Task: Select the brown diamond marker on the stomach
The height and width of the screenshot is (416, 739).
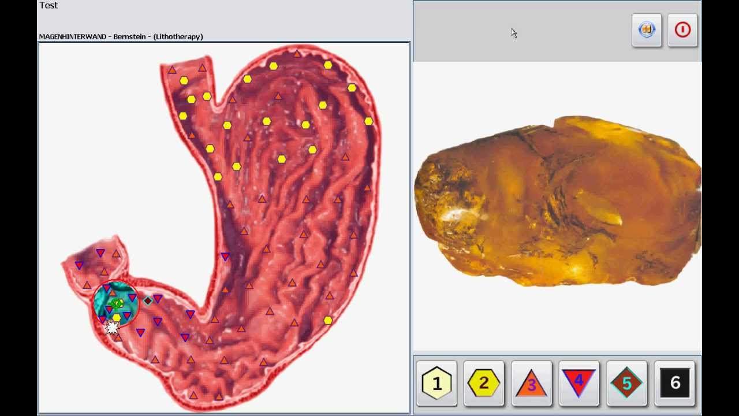Action: (148, 300)
